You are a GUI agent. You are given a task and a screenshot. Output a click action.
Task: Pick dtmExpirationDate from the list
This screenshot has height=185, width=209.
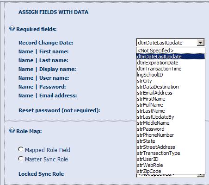pos(171,63)
